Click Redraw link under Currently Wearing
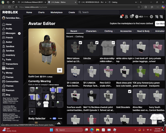166x133 pixels. [x=57, y=85]
